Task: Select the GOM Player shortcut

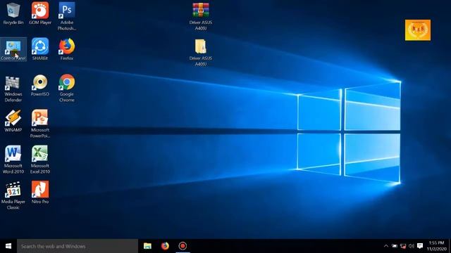Action: (x=40, y=13)
